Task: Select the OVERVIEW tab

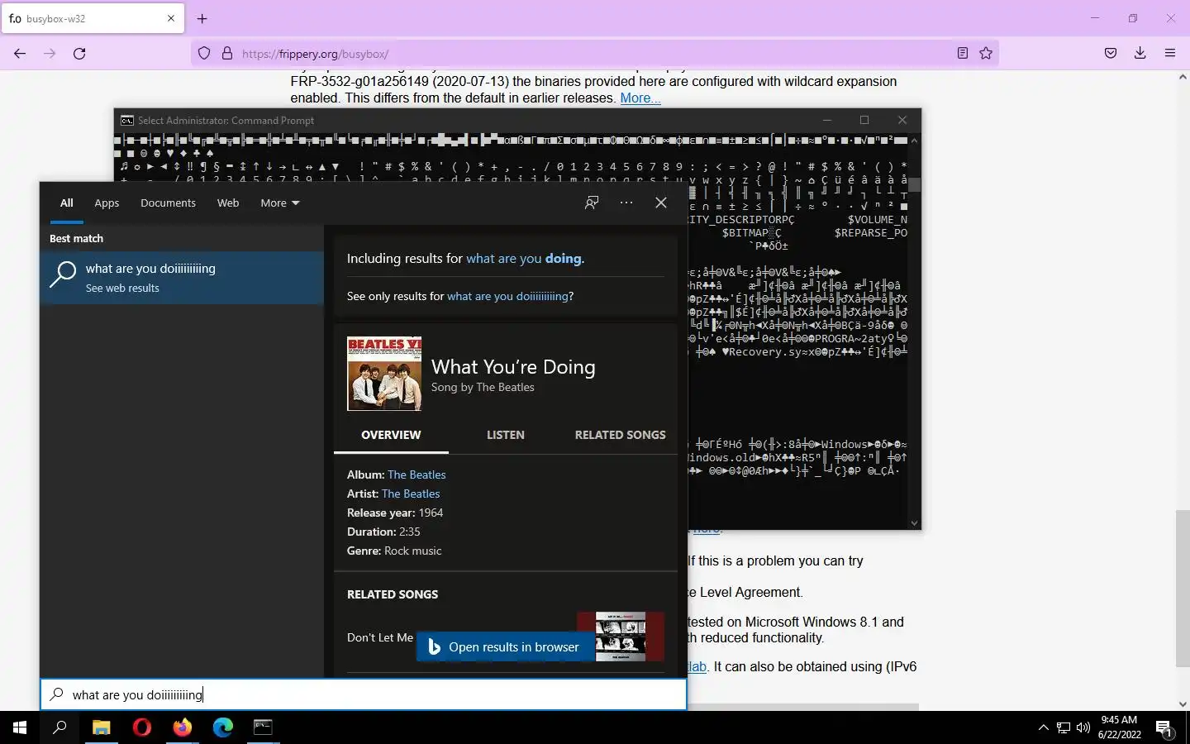Action: click(x=391, y=435)
